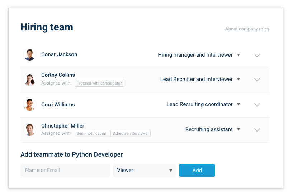The height and width of the screenshot is (196, 293).
Task: Click Christopher Miller's avatar photo
Action: tap(29, 130)
